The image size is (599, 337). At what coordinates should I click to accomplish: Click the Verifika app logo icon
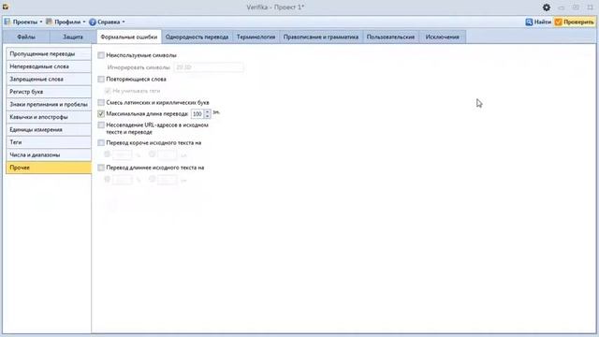pyautogui.click(x=6, y=7)
